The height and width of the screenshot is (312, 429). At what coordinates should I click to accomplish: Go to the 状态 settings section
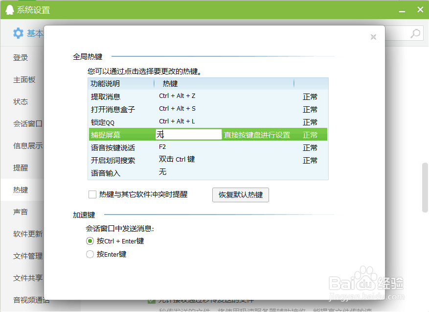coord(21,101)
